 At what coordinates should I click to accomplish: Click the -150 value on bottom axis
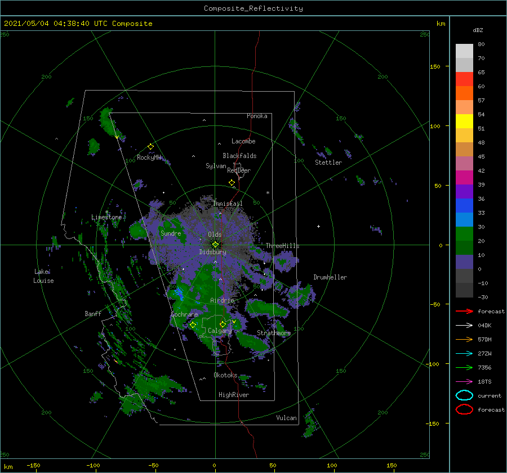click(x=33, y=465)
